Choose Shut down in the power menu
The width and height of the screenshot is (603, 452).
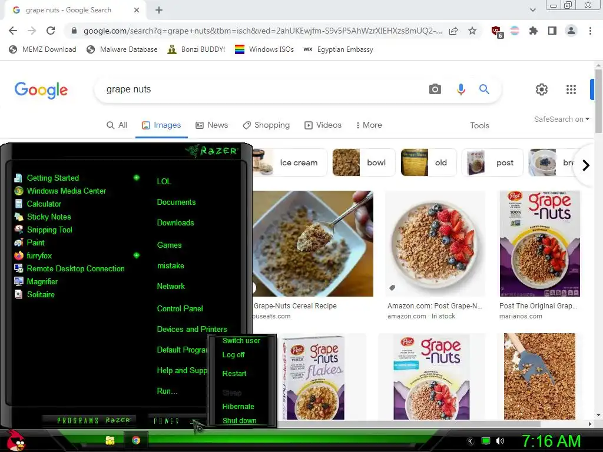point(239,420)
